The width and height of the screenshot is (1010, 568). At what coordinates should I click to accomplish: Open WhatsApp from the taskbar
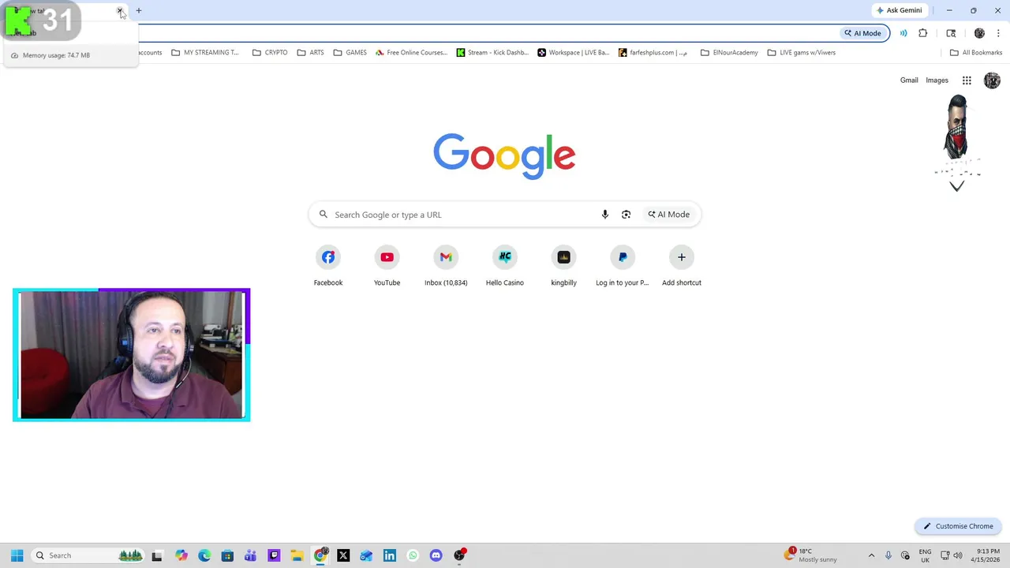[413, 555]
